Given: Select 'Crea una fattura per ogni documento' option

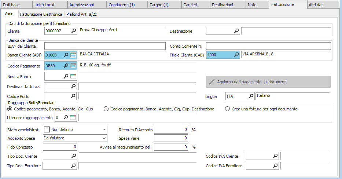Looking at the screenshot, I should [228, 109].
